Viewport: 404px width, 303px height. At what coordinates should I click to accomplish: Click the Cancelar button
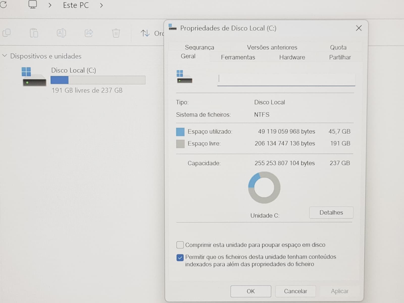[x=295, y=291]
